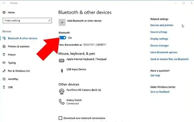Viewport: 194px width, 122px height.
Task: Select the Galaxy Note5 phone icon
Action: click(61, 101)
